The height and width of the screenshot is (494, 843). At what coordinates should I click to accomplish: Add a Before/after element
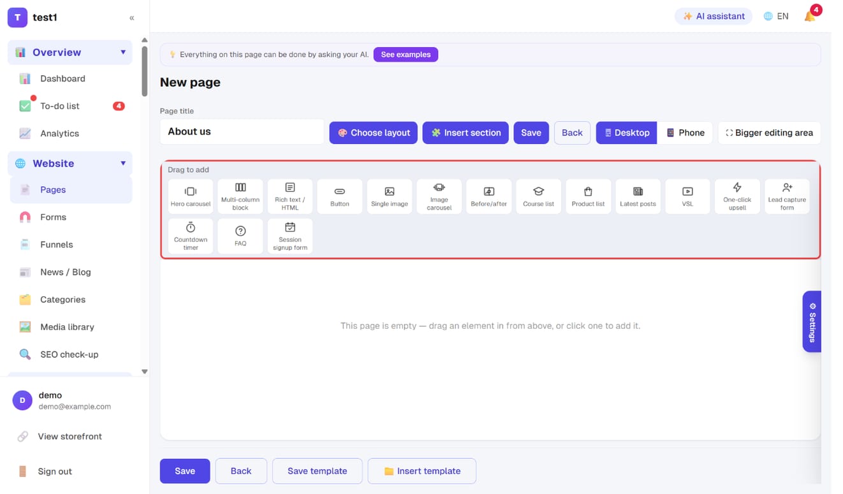click(489, 196)
